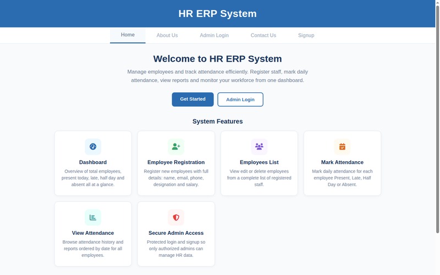This screenshot has height=275, width=440.
Task: Click the 'Protected login and signup' description
Action: (x=176, y=249)
